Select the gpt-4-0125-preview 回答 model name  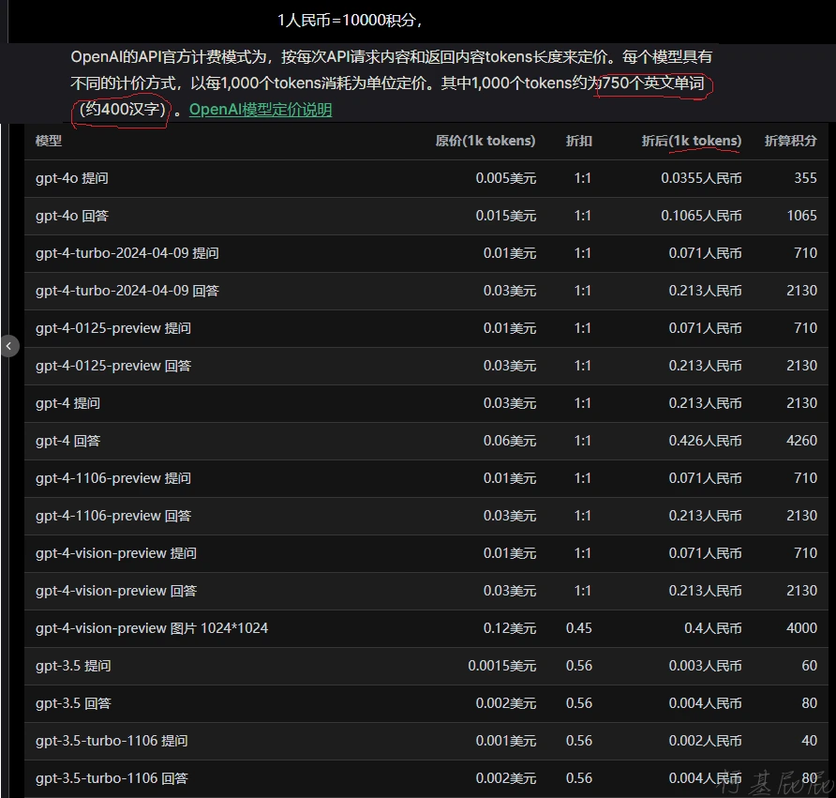point(113,366)
